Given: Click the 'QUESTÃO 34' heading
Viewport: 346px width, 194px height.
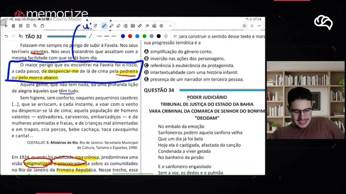Looking at the screenshot, I should pyautogui.click(x=159, y=90).
